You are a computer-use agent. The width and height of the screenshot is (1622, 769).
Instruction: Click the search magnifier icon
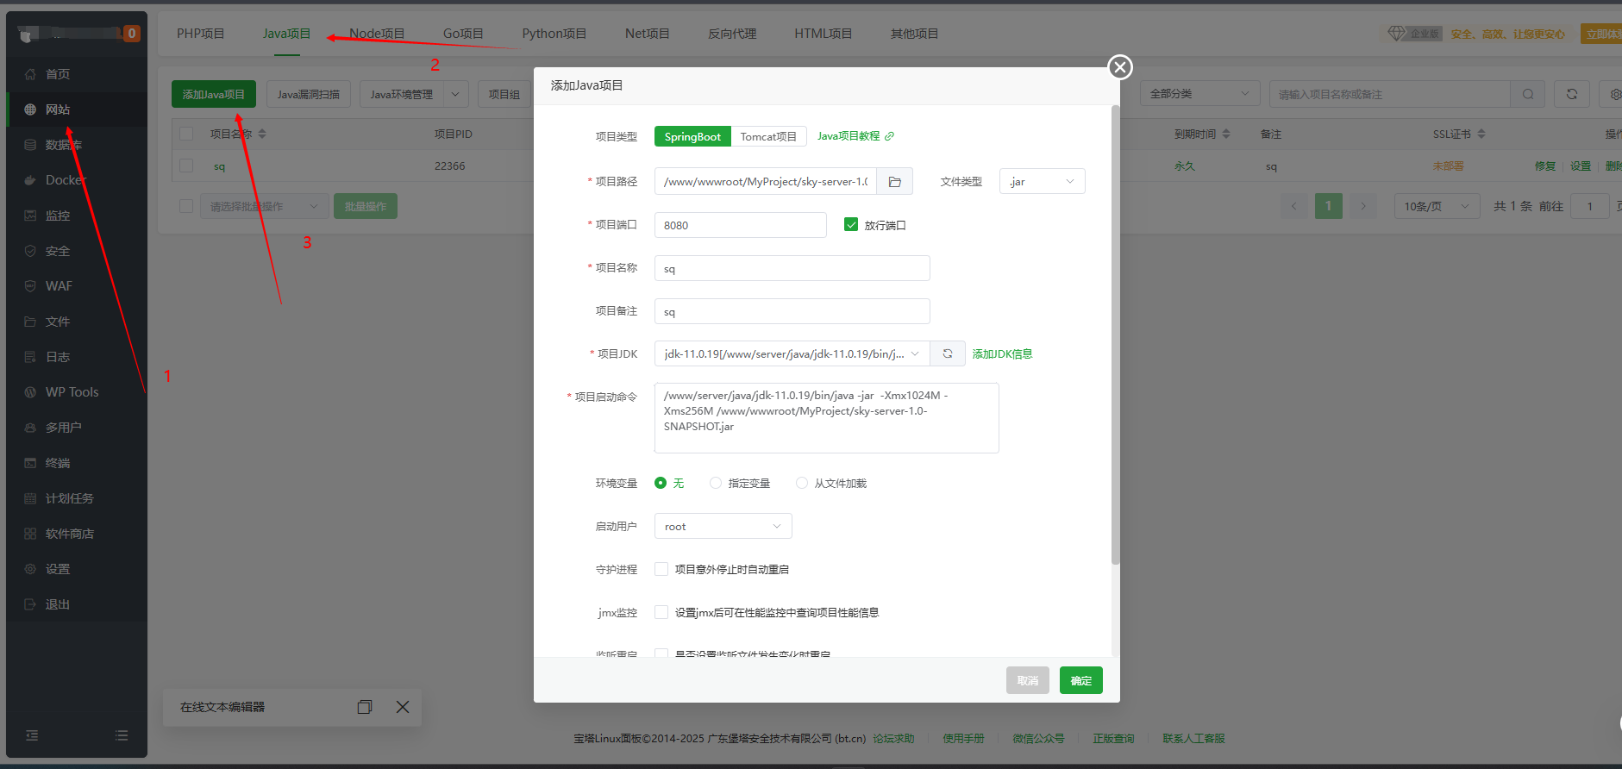coord(1528,94)
